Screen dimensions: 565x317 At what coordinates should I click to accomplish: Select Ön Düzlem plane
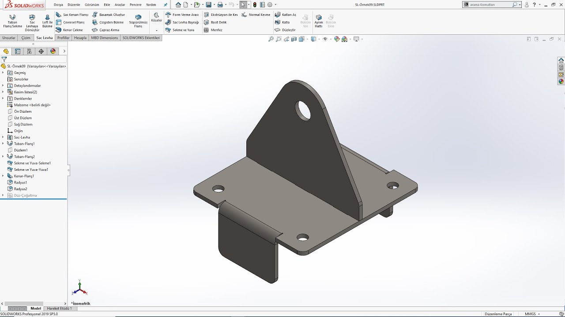[x=20, y=111]
